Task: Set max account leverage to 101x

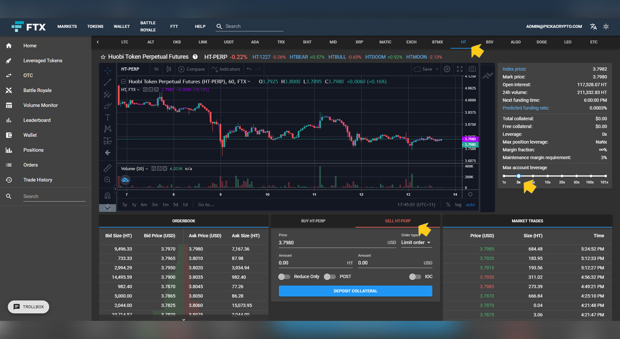Action: click(x=605, y=176)
